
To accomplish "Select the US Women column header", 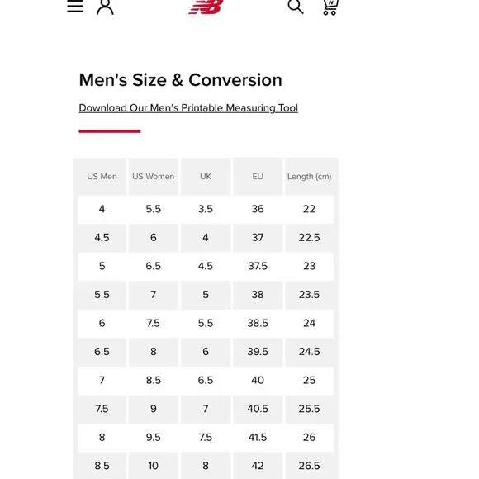I will [x=154, y=176].
